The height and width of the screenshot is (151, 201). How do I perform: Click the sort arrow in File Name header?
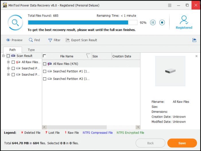(x=88, y=56)
